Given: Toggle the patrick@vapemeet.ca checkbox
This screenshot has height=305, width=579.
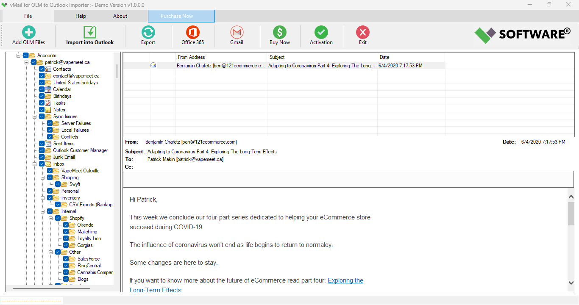Looking at the screenshot, I should [34, 62].
